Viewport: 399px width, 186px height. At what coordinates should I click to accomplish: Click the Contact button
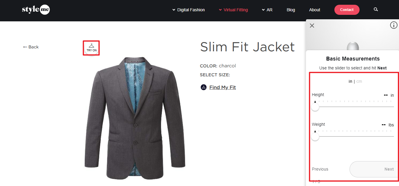coord(347,10)
